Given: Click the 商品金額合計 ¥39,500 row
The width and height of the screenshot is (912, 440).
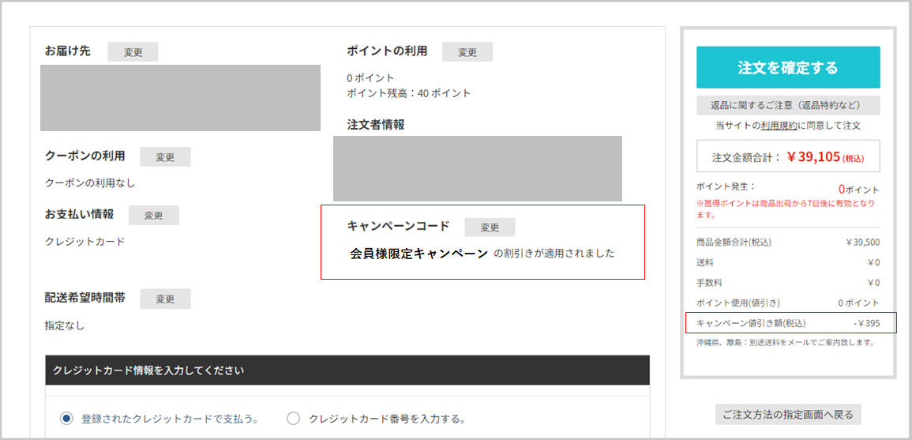Looking at the screenshot, I should pyautogui.click(x=788, y=243).
